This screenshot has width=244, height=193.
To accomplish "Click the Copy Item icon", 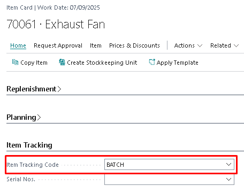I will pos(15,62).
